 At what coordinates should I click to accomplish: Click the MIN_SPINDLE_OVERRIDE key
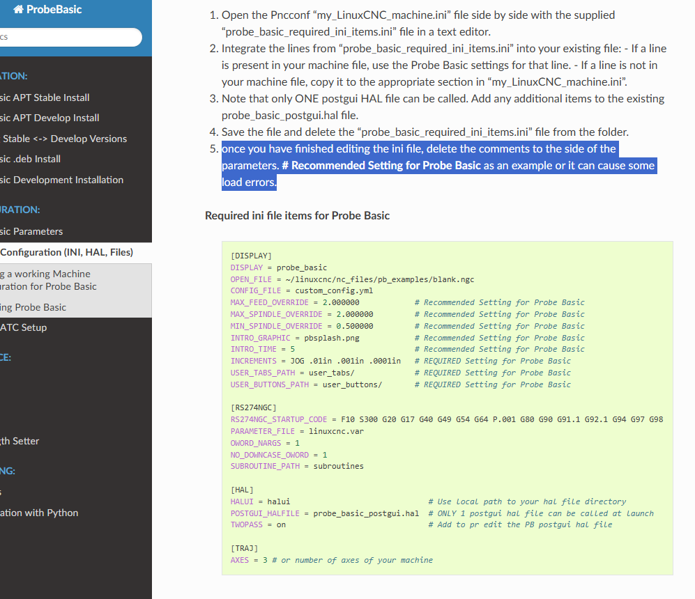[x=276, y=326]
